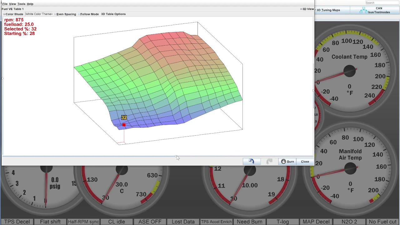Click the Burn button
400x225 pixels.
pyautogui.click(x=287, y=162)
